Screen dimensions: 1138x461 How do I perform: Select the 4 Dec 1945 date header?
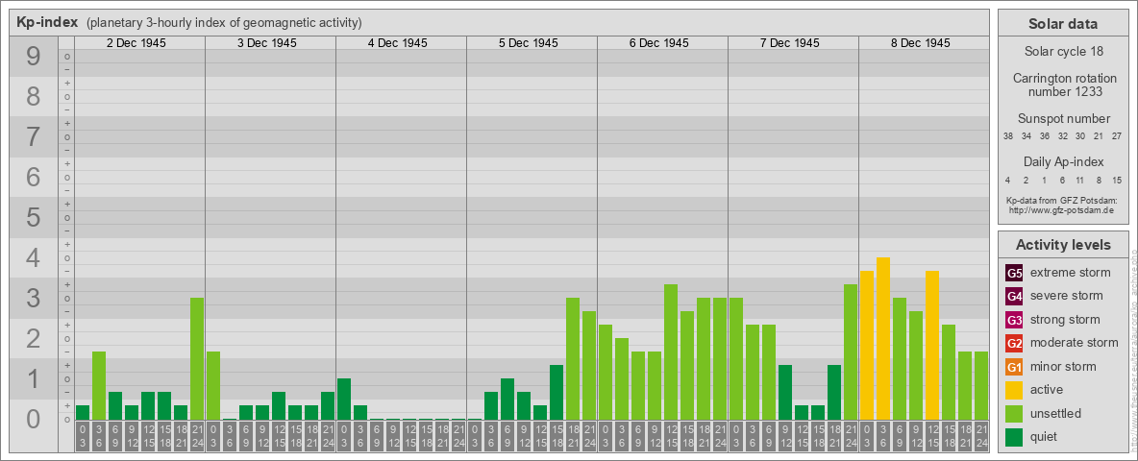tap(397, 43)
